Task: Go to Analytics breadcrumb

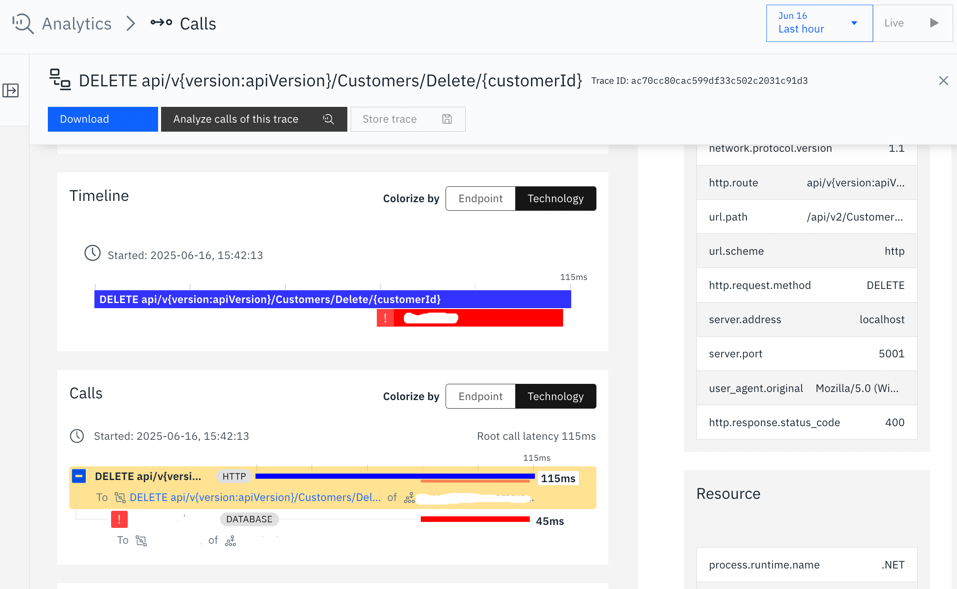Action: 77,24
